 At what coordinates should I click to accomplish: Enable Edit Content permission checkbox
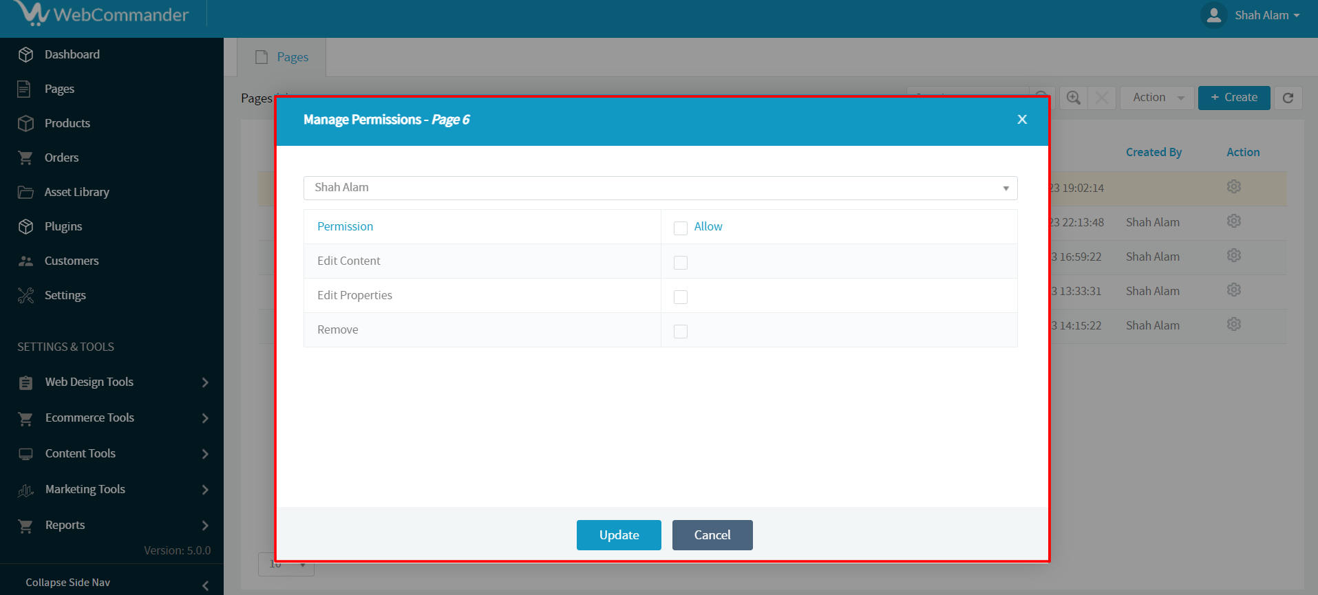tap(681, 262)
